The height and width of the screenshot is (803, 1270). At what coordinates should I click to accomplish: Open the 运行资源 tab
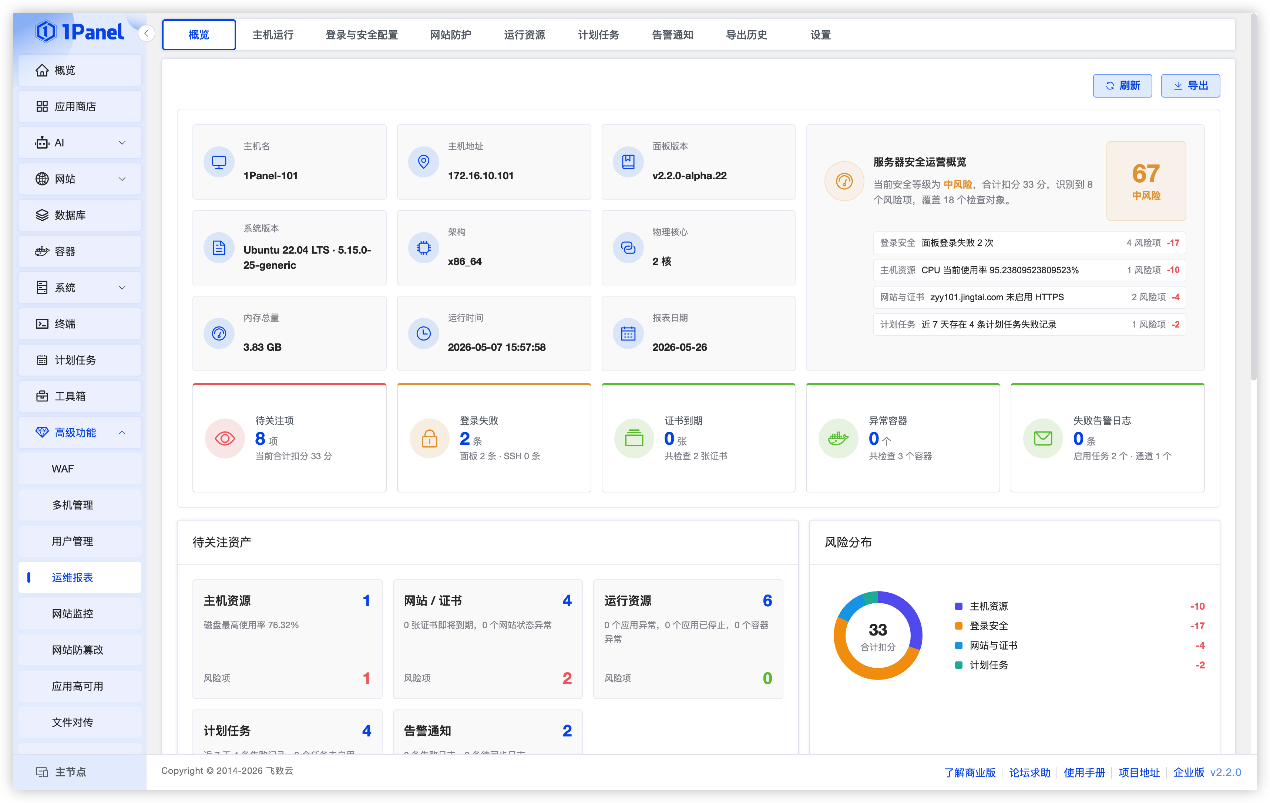click(x=524, y=35)
